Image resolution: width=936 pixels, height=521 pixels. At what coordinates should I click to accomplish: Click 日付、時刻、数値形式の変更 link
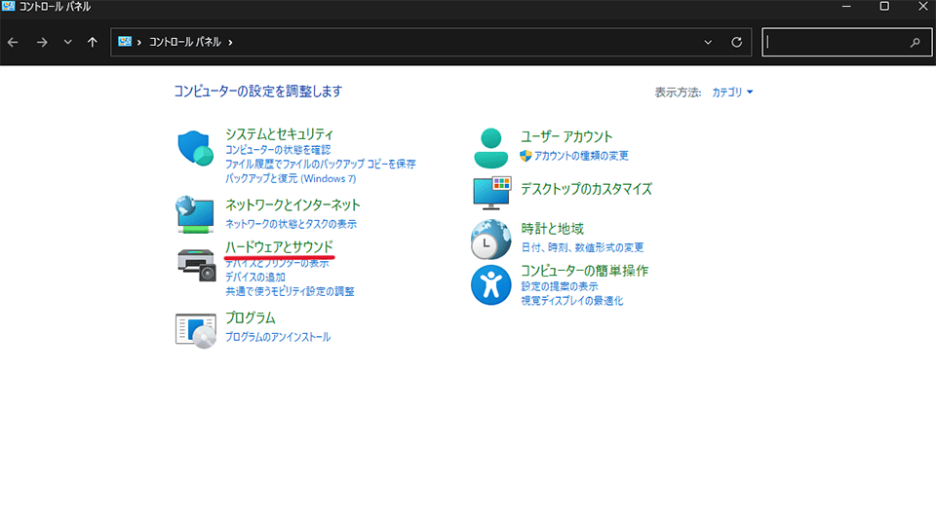(583, 247)
